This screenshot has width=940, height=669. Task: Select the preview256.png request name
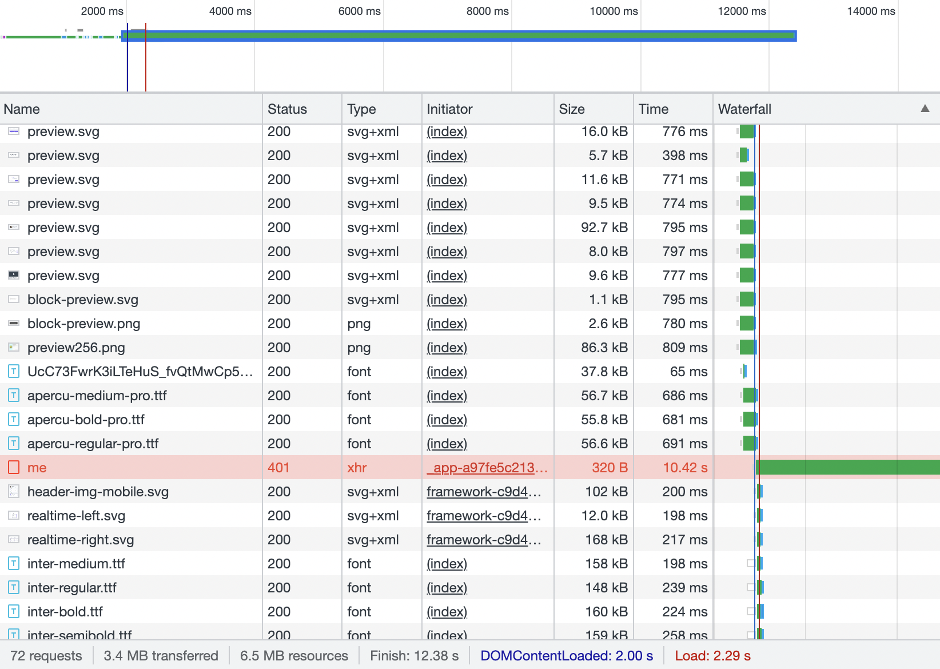click(x=76, y=347)
